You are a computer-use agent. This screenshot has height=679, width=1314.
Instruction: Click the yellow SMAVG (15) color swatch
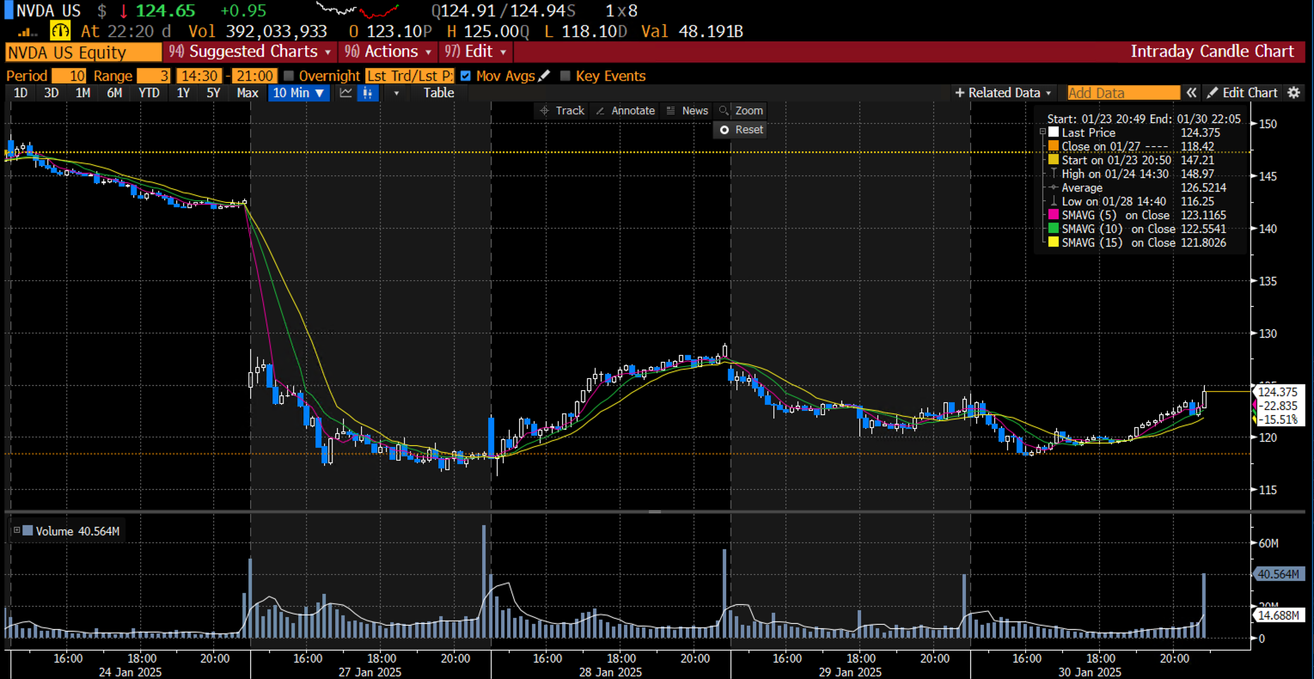click(x=1053, y=242)
